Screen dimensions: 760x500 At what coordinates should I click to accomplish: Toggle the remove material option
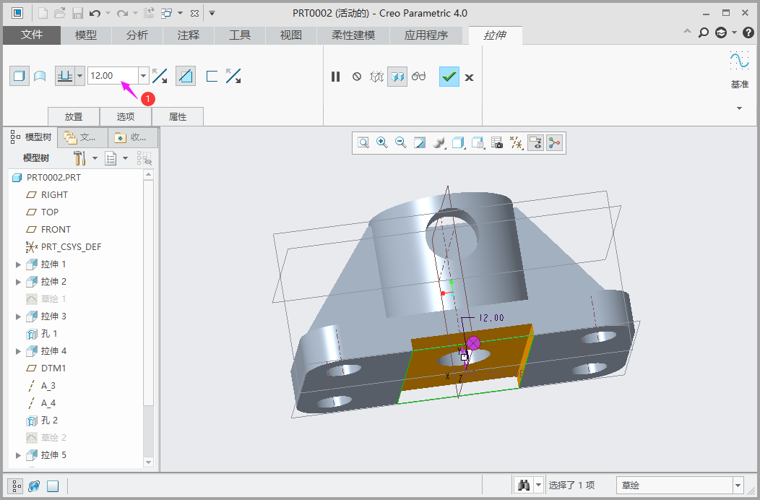(186, 76)
